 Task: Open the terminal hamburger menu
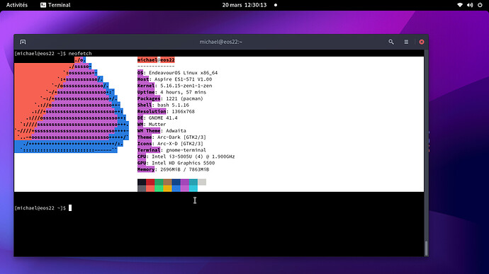point(406,42)
